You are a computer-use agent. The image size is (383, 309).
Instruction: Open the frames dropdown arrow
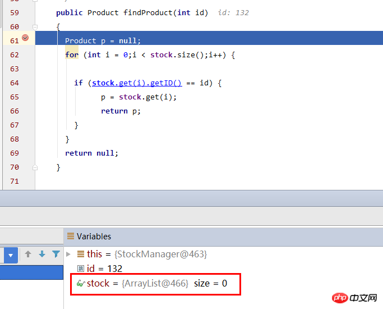[11, 255]
